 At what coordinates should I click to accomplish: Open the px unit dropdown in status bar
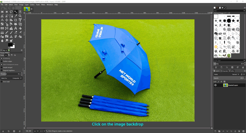36,131
